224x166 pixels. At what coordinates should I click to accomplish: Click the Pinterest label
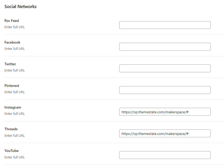12,86
